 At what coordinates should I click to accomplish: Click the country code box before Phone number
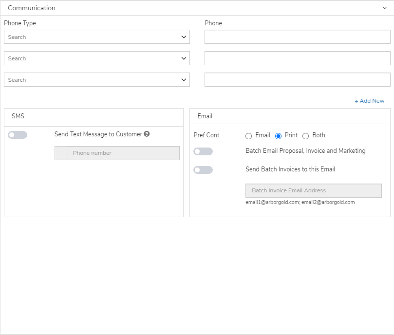61,153
